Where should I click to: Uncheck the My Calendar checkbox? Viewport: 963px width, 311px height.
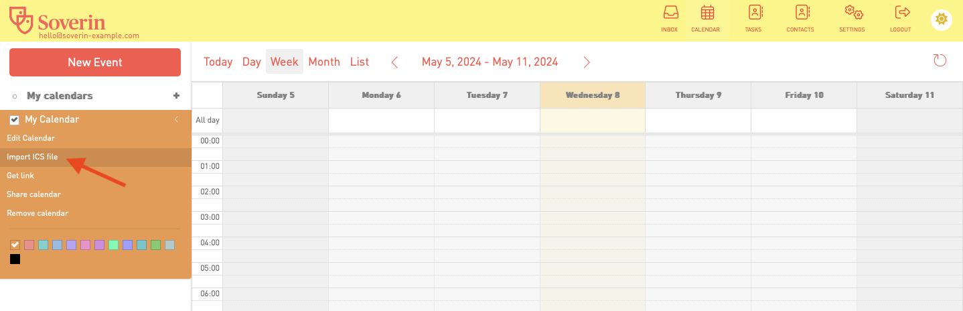pos(14,120)
